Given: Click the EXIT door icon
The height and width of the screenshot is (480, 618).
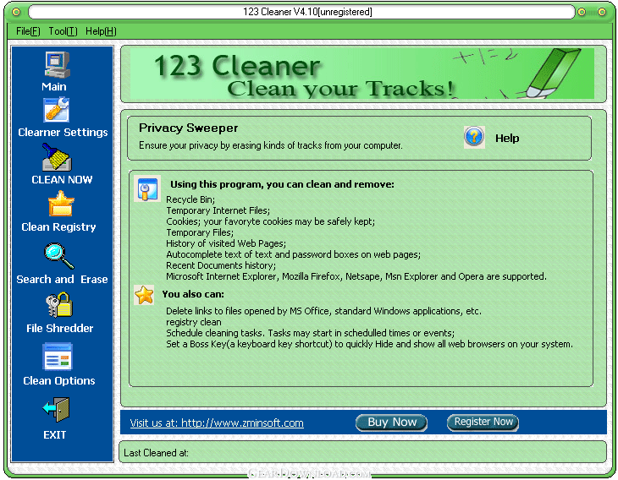Looking at the screenshot, I should pos(56,410).
